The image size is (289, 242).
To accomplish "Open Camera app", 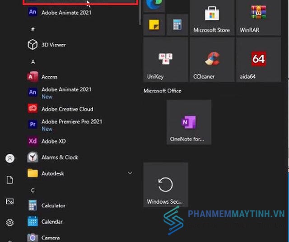I will coord(81,237).
